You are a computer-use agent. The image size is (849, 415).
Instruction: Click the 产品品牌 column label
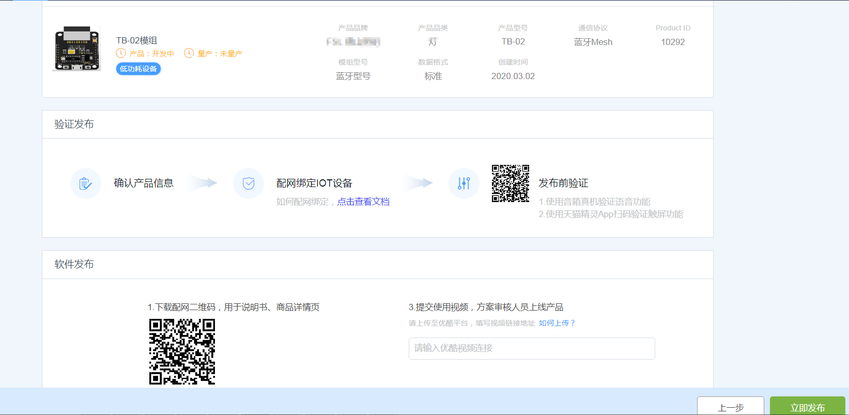click(x=353, y=28)
